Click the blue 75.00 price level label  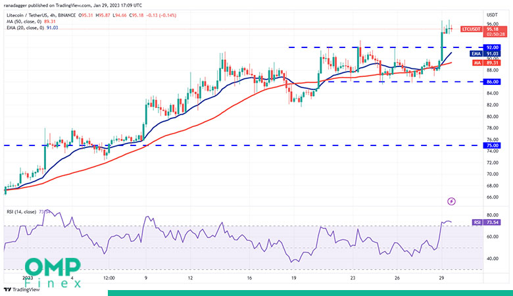click(492, 145)
